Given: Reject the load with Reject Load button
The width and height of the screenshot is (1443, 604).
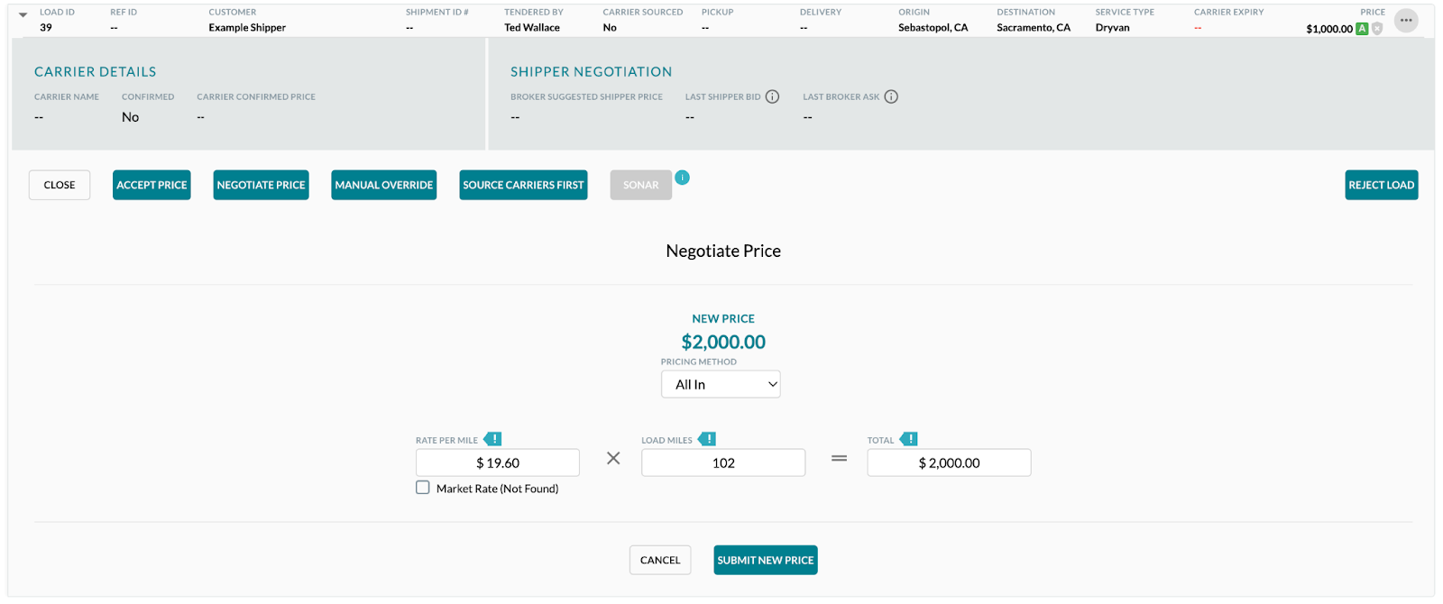Looking at the screenshot, I should pyautogui.click(x=1382, y=185).
